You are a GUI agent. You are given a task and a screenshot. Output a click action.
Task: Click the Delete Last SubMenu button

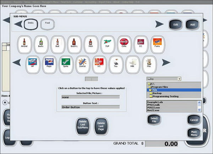[83, 127]
